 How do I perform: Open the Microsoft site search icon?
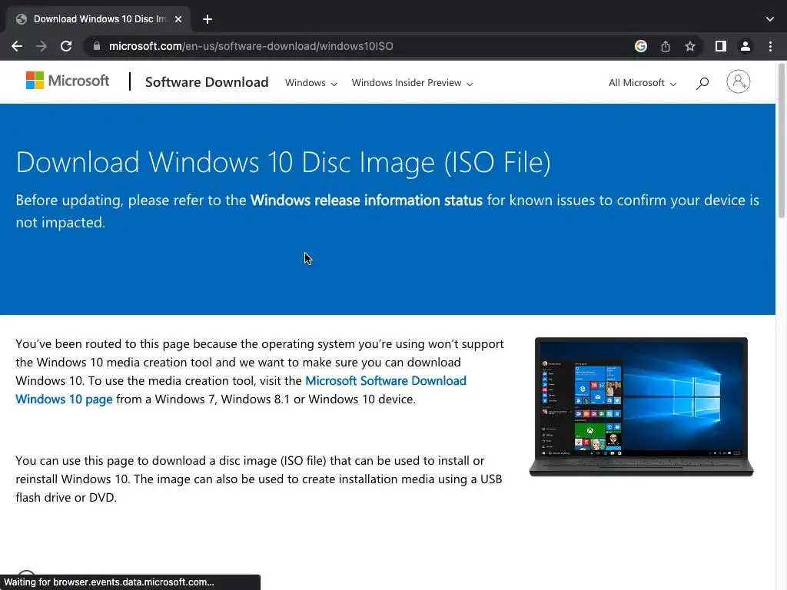click(702, 83)
